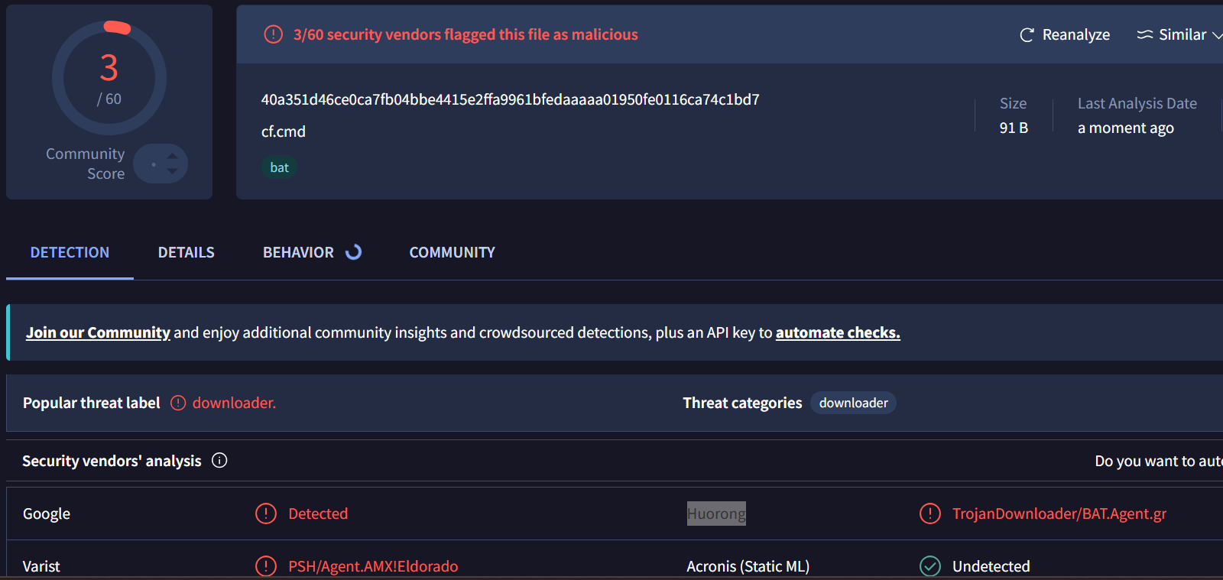Click the Similar approximate-equals icon
Screen dimensions: 1223x580
1144,34
